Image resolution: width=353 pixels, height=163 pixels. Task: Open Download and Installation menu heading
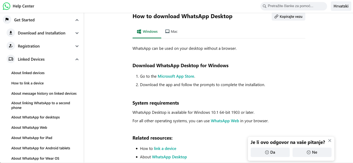point(42,33)
